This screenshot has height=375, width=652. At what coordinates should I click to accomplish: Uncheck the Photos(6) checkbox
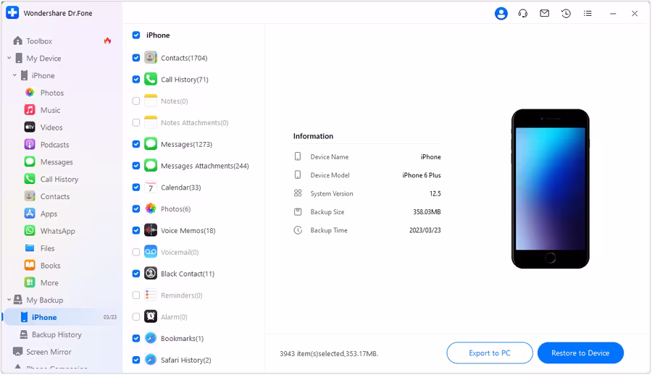coord(136,208)
